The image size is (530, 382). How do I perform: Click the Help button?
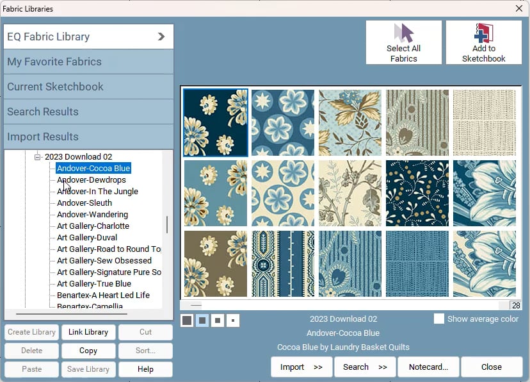(145, 369)
